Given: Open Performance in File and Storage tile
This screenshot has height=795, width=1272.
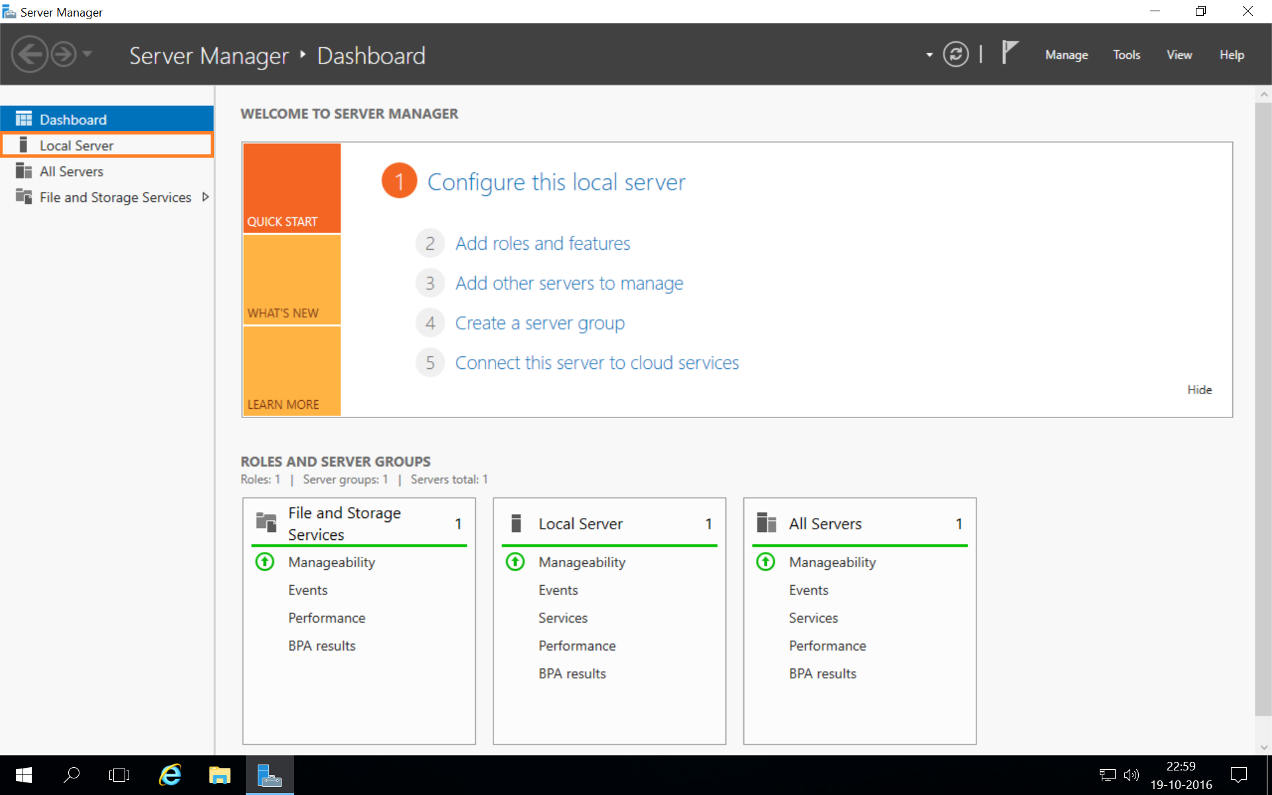Looking at the screenshot, I should tap(327, 617).
